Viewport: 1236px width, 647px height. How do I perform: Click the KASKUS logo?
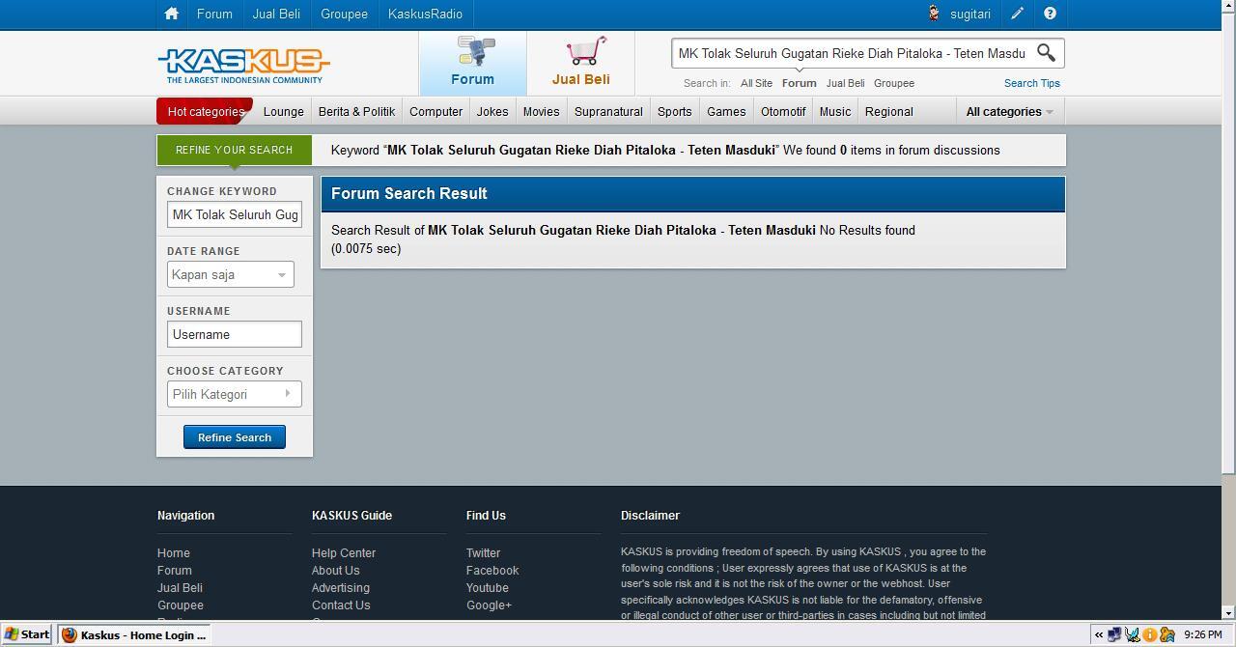pyautogui.click(x=243, y=65)
